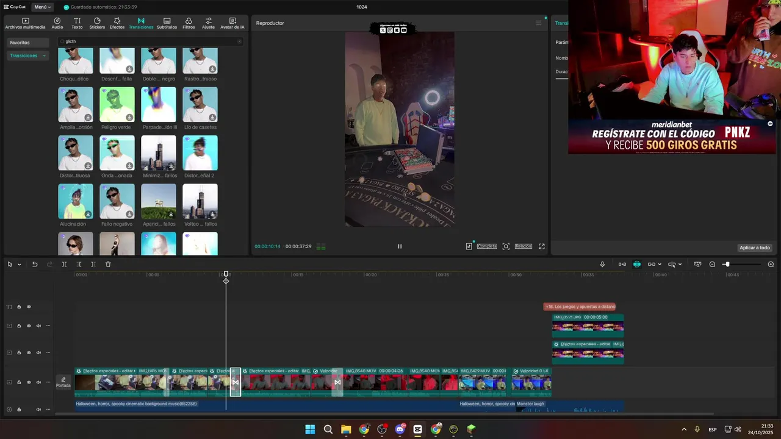Download the Onda ...onada transition
The height and width of the screenshot is (439, 781).
point(129,166)
